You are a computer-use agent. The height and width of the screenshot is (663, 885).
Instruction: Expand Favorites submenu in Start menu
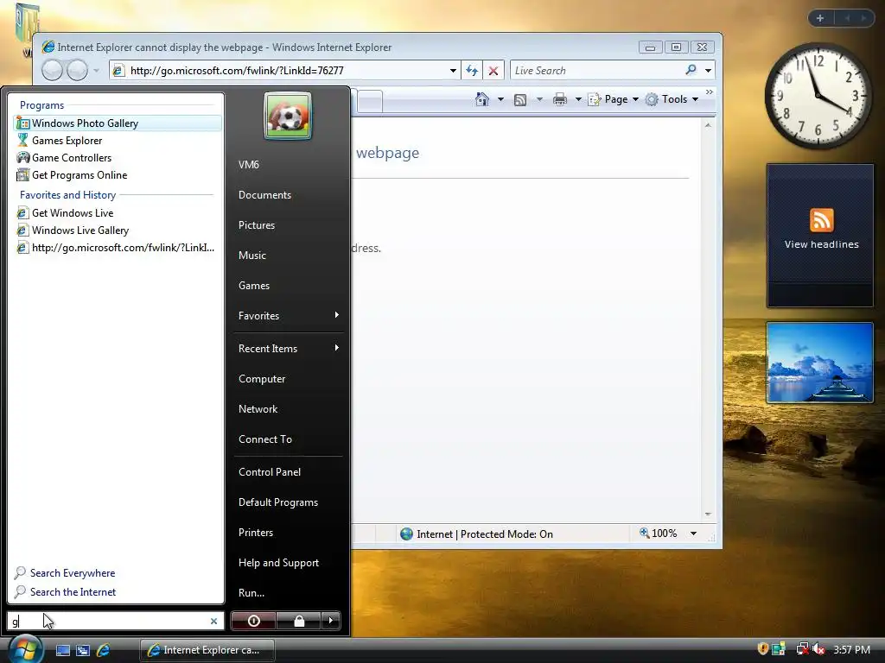288,316
